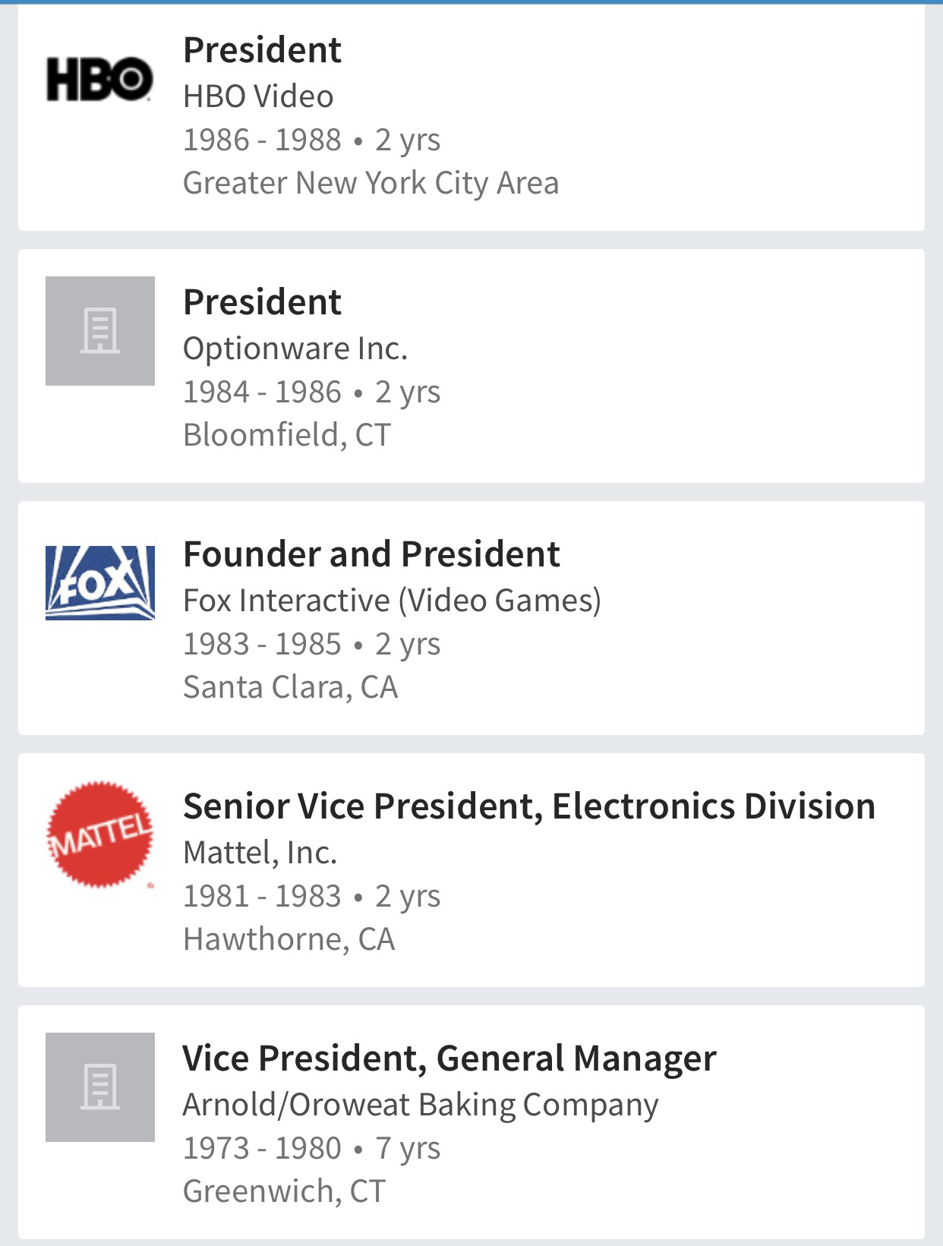Tap the Santa Clara, CA location text
Screen dimensions: 943x1246
(x=290, y=687)
